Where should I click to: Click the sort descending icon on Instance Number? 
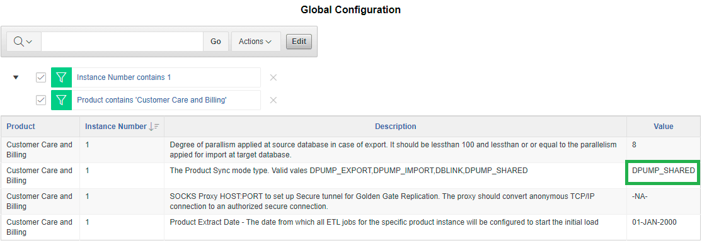(x=154, y=127)
